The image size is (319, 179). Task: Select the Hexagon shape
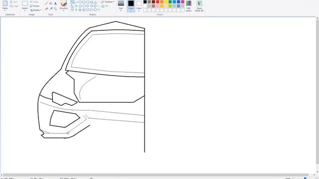(x=84, y=6)
